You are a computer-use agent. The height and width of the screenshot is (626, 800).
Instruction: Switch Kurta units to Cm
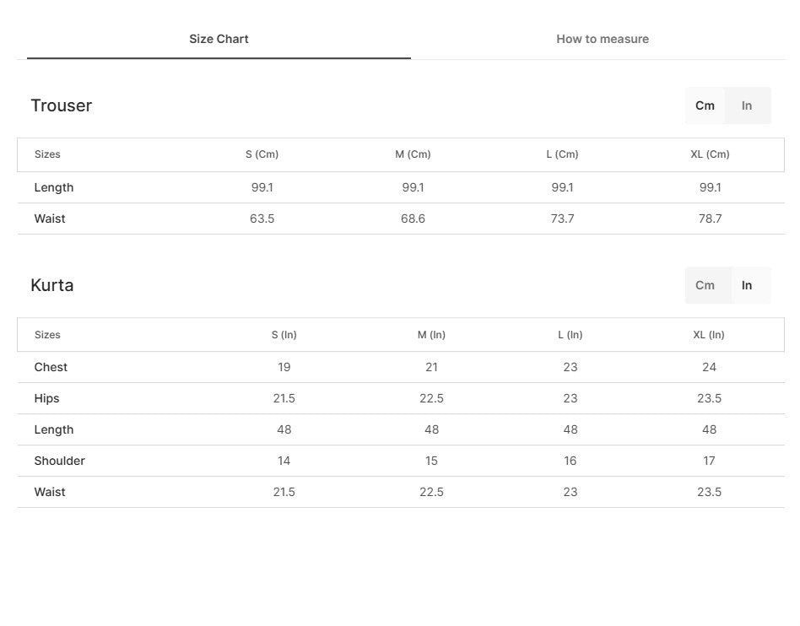coord(705,285)
